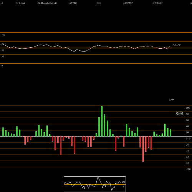Viewport: 192px width, 192px height.
Task: Click the RSI axis label 100
Action: pyautogui.click(x=3, y=35)
